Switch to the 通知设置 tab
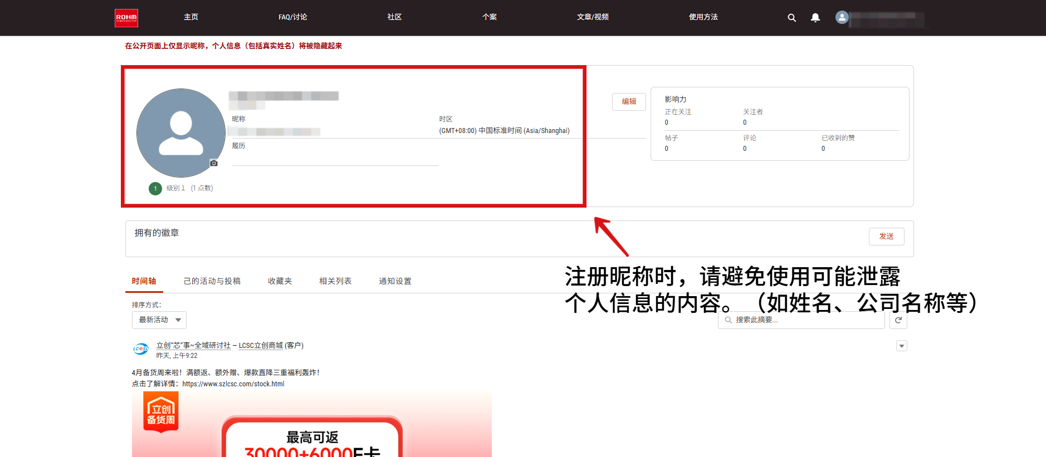The image size is (1046, 457). pos(395,281)
